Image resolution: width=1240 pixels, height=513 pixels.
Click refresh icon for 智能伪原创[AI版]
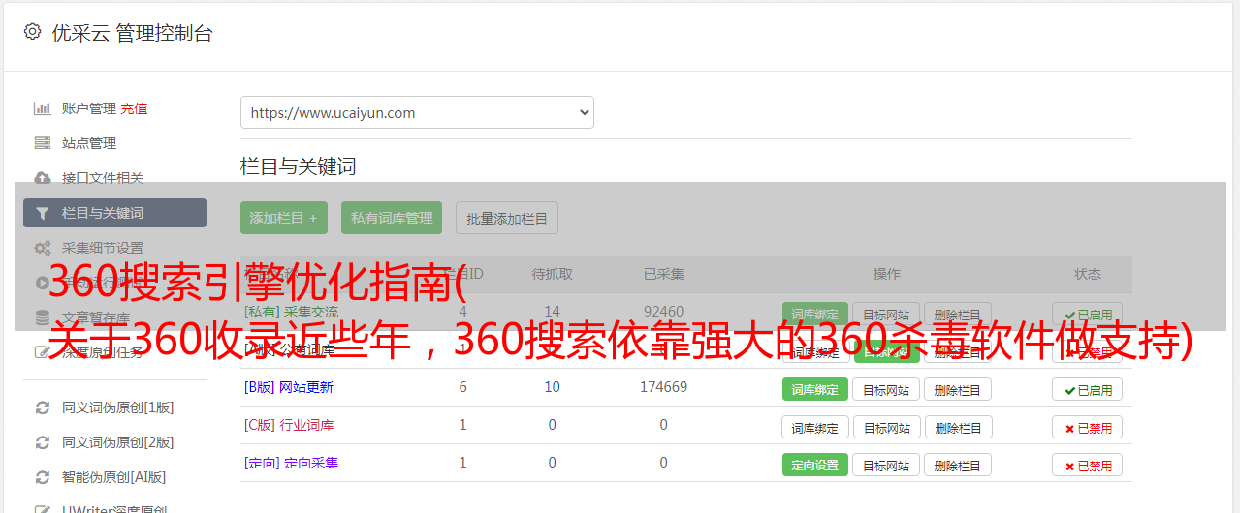pyautogui.click(x=42, y=477)
